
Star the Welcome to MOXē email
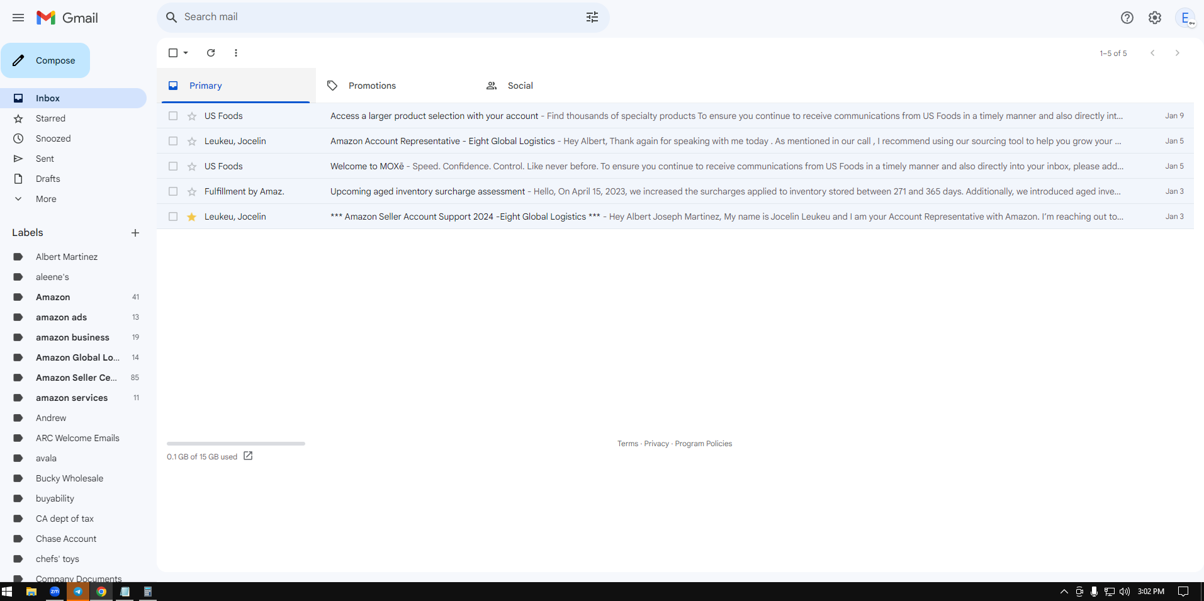192,166
